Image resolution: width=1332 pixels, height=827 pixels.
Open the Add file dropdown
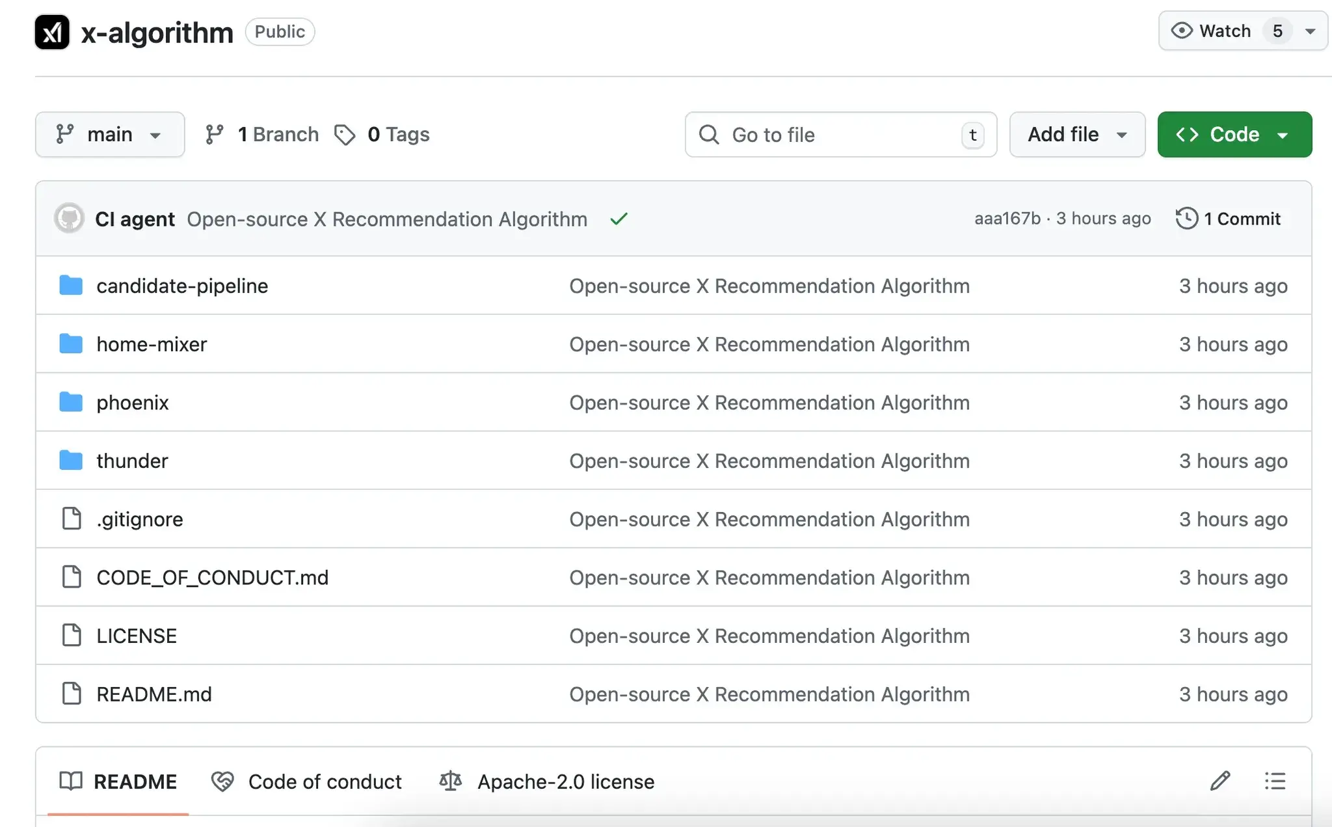pos(1077,135)
